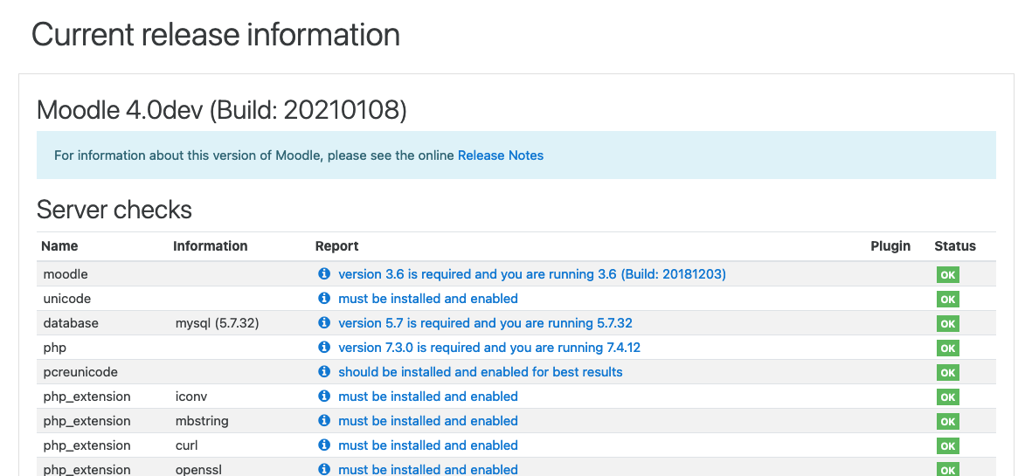This screenshot has width=1025, height=476.
Task: Open 'version 3.6 is required' moodle report link
Action: 532,274
